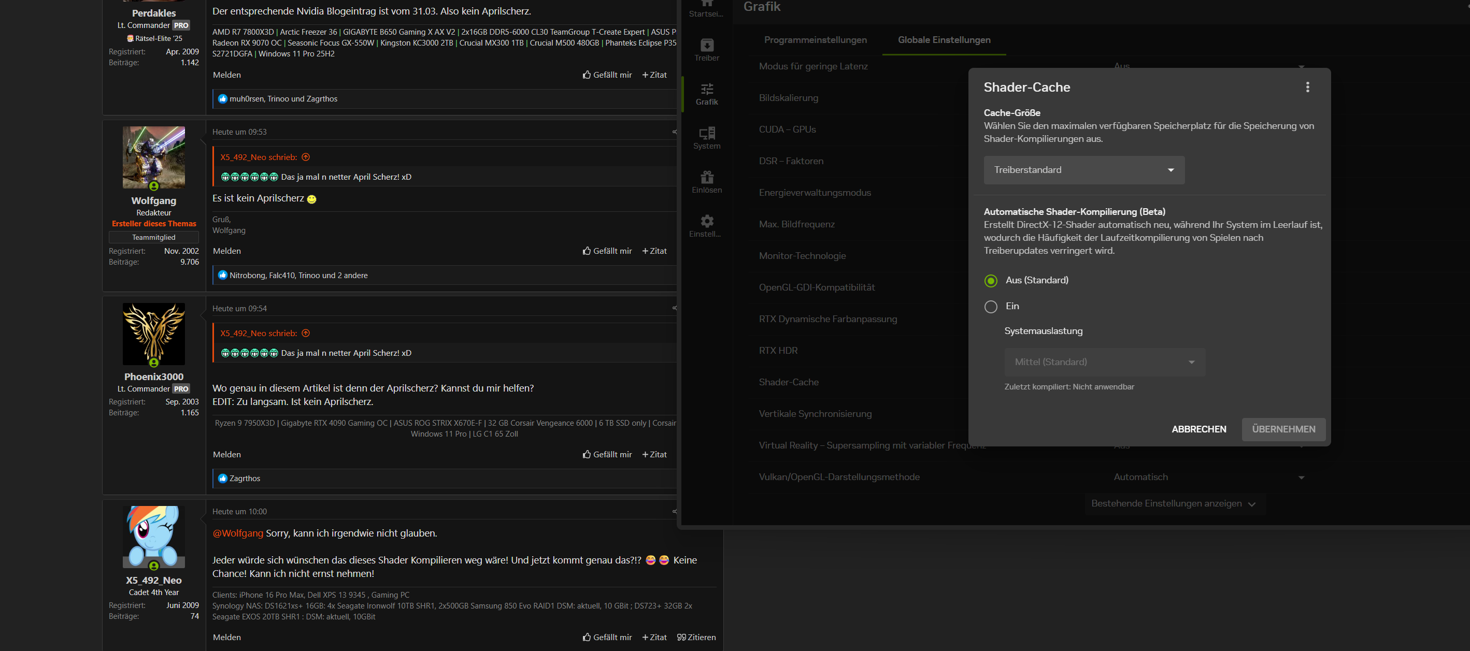Enable the Ein radio option
Viewport: 1470px width, 651px height.
tap(991, 307)
